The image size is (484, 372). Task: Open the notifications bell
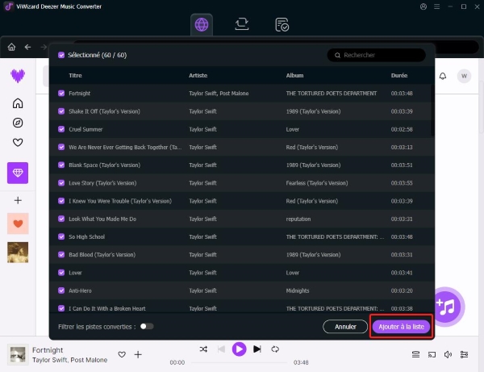pyautogui.click(x=443, y=76)
